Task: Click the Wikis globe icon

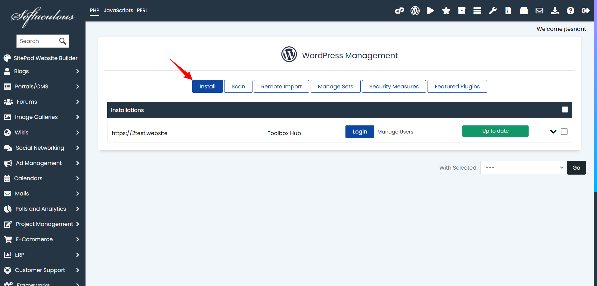Action: coord(7,133)
